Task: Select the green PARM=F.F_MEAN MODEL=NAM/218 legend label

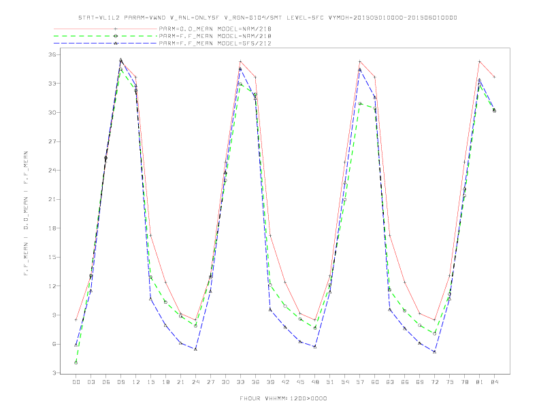Action: coord(215,36)
